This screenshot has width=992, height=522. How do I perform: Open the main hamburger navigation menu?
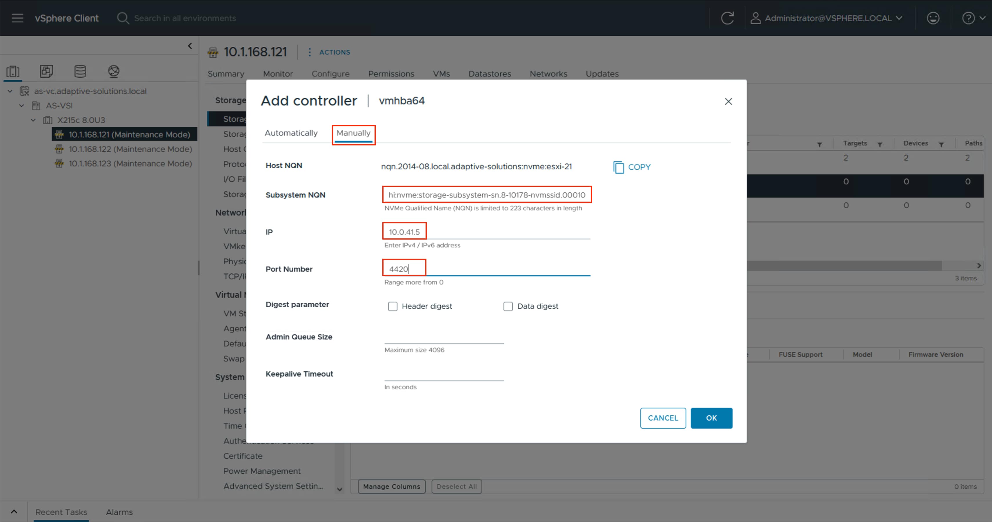point(17,18)
